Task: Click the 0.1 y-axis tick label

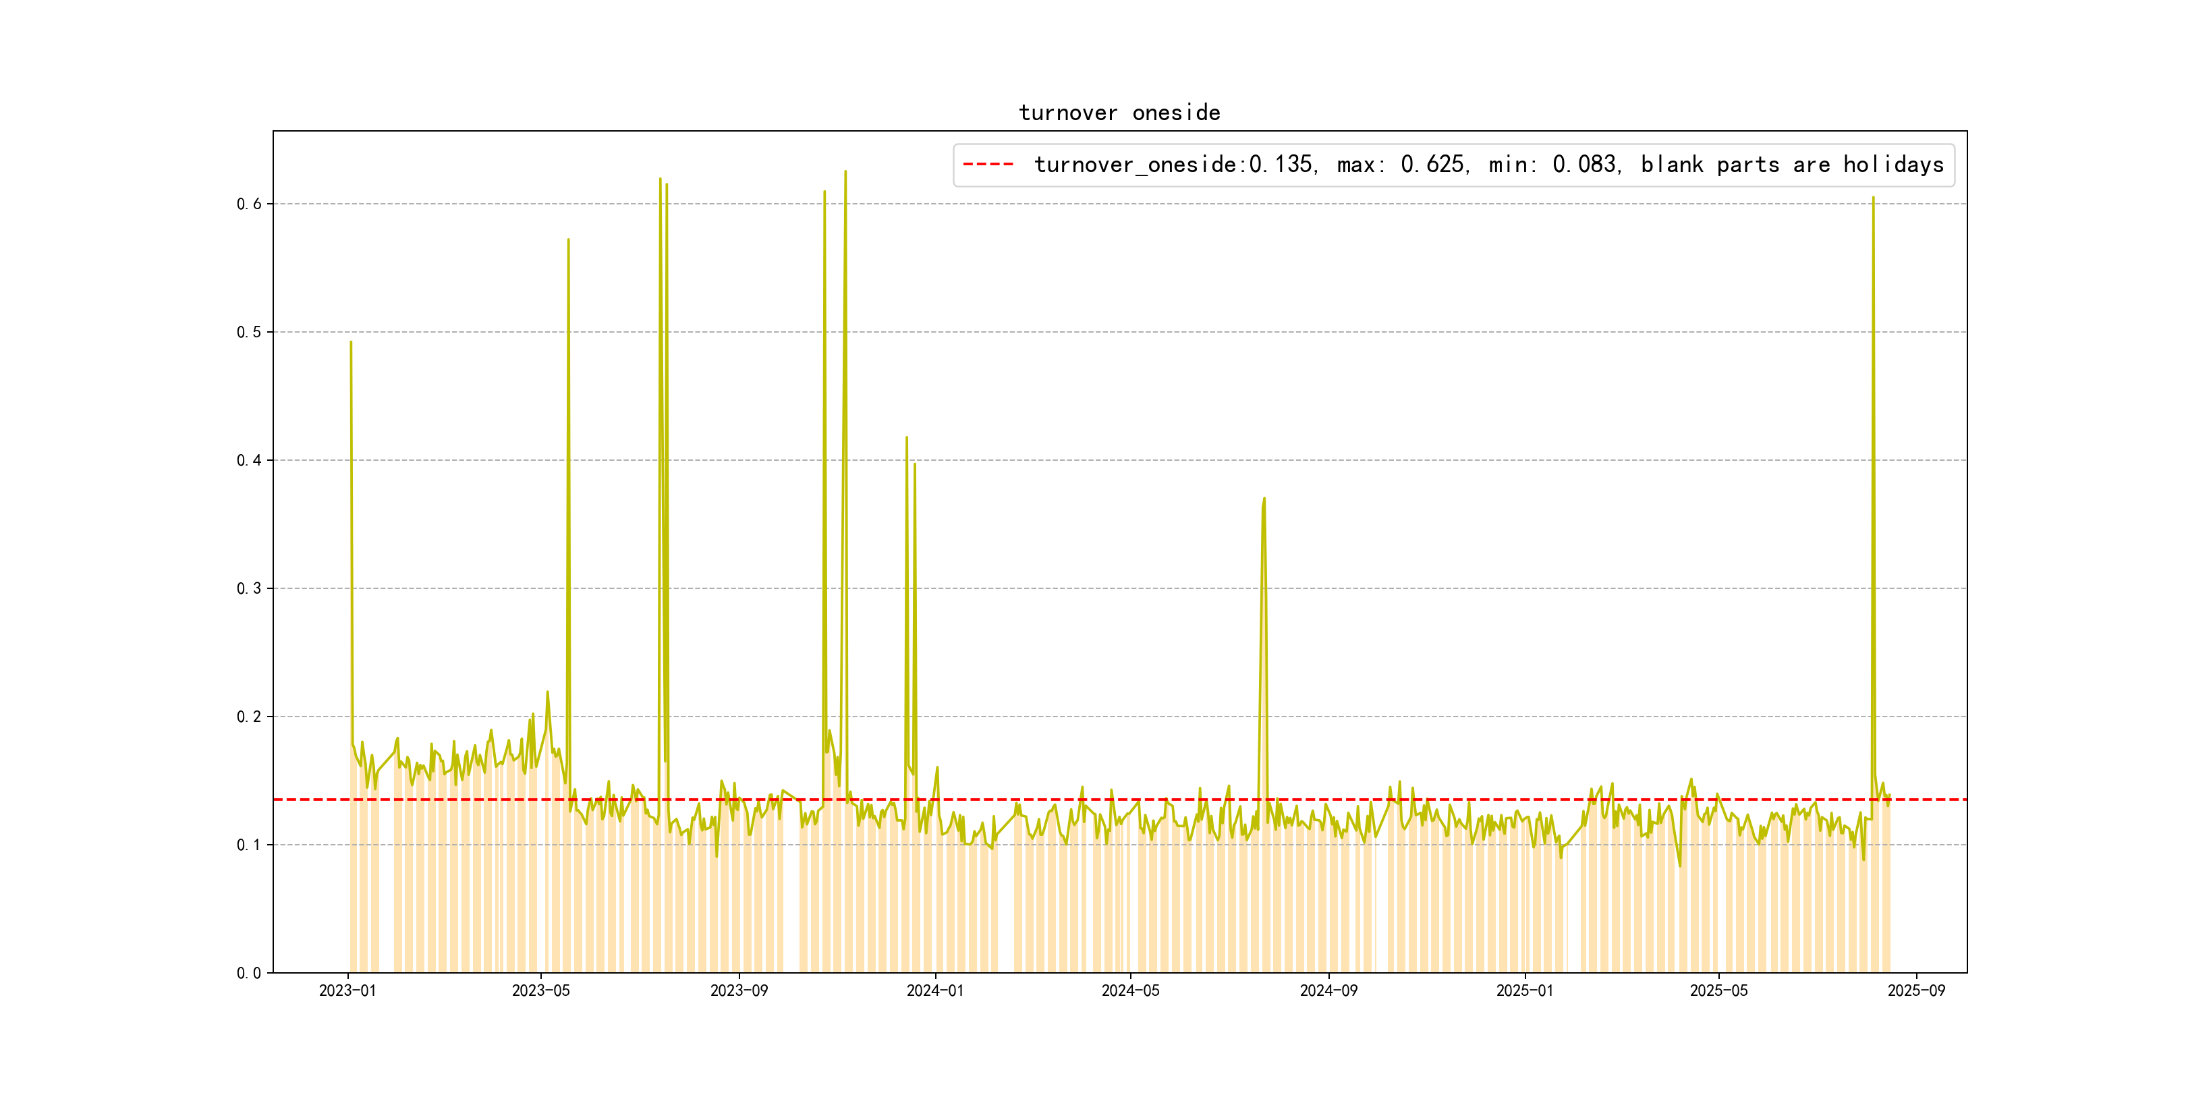Action: coord(249,844)
